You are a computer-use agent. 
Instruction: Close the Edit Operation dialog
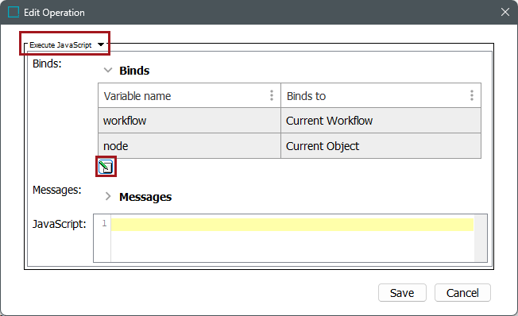(504, 12)
